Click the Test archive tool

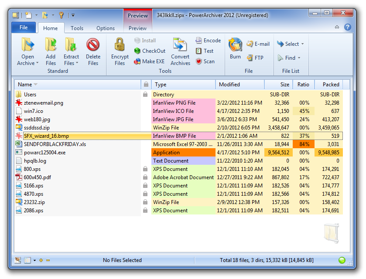(x=205, y=51)
